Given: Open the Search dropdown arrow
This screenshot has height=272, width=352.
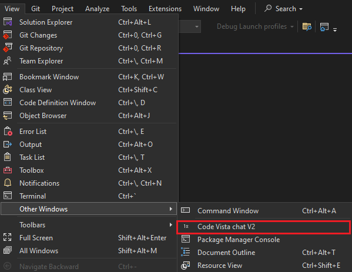Looking at the screenshot, I should [301, 9].
